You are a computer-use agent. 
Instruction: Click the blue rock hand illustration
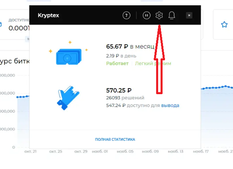[68, 98]
